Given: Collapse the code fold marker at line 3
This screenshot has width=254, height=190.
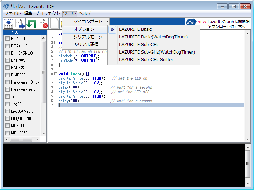Looking at the screenshot, I should tap(56, 42).
